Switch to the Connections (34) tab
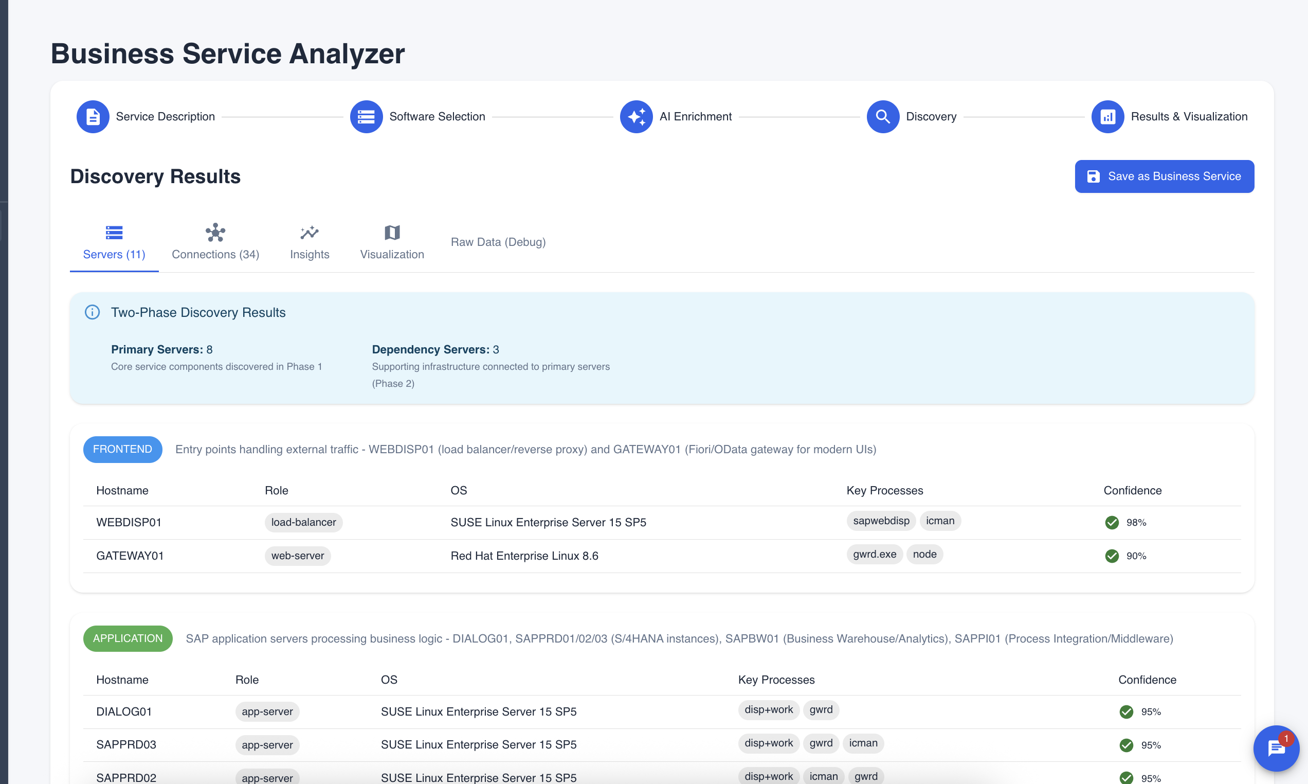This screenshot has width=1308, height=784. 215,243
